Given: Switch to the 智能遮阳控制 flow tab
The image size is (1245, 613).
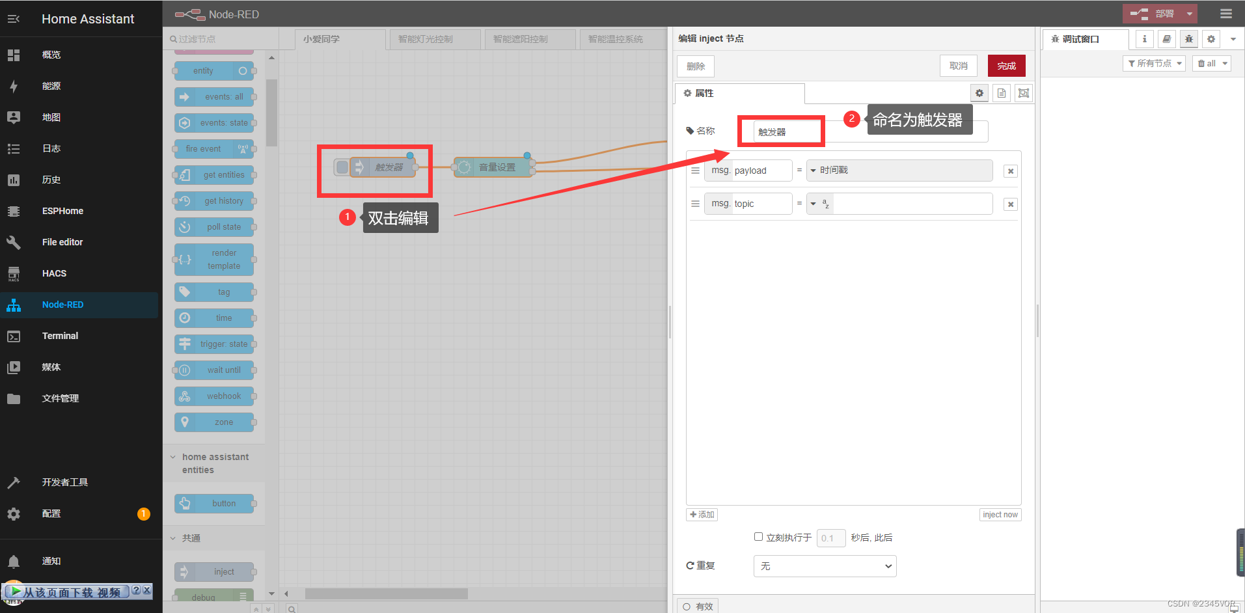Looking at the screenshot, I should [530, 39].
